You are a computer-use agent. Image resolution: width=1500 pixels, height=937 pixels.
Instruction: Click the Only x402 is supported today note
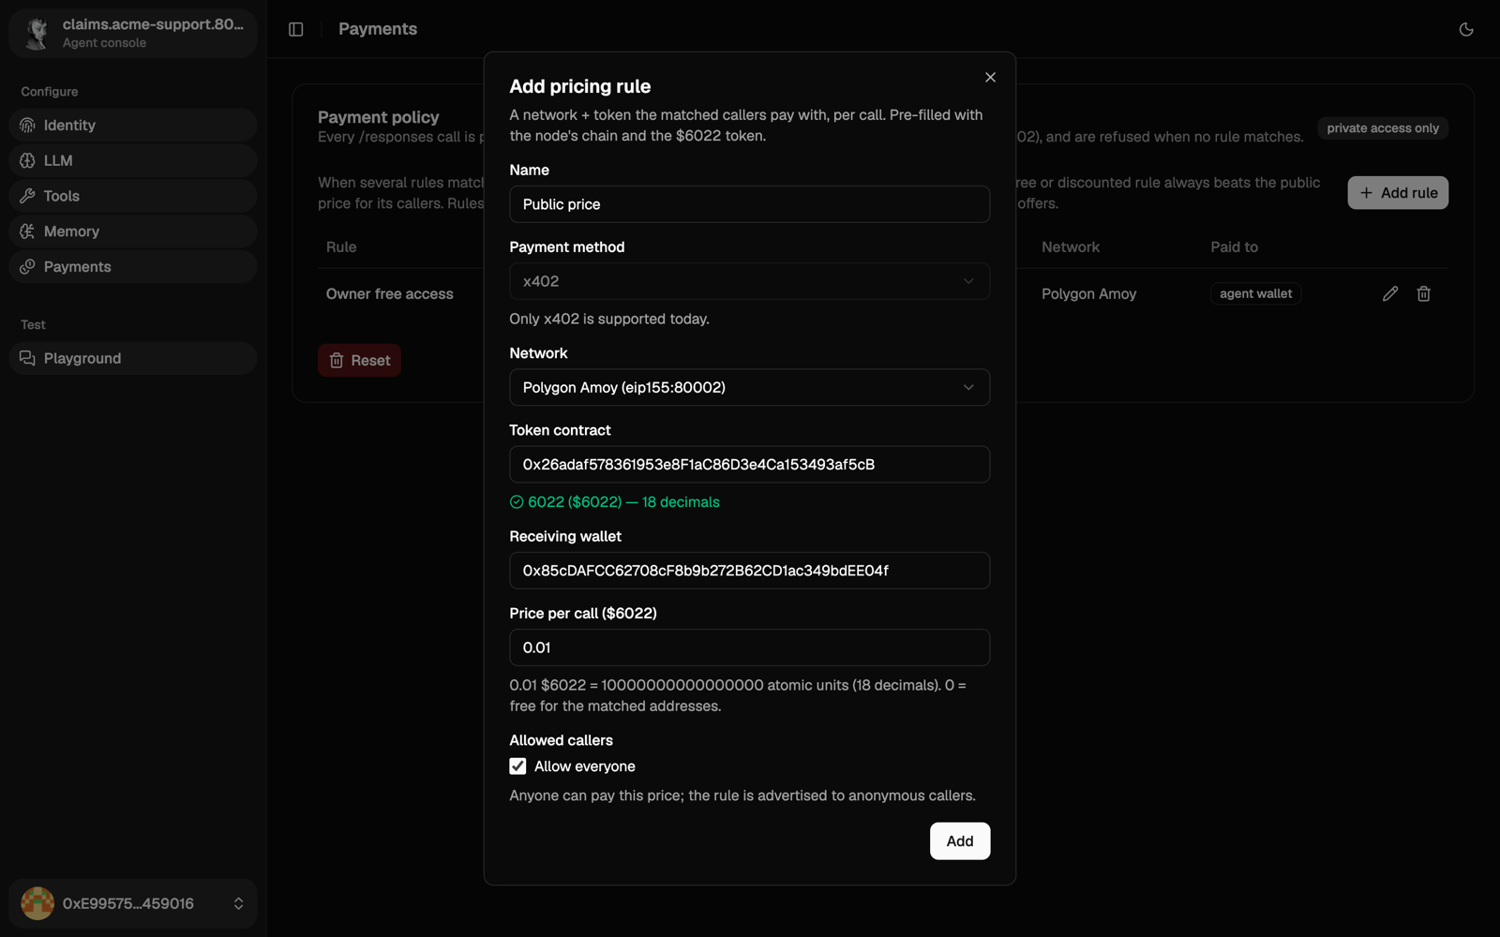click(x=609, y=319)
